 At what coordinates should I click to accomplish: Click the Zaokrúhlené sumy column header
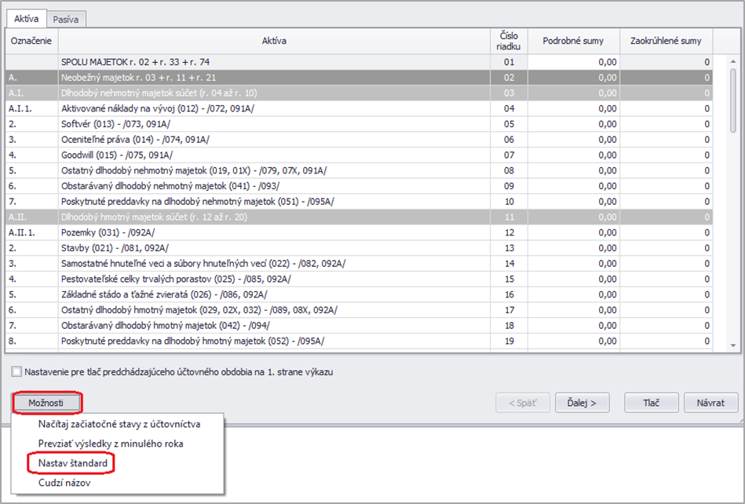pos(666,41)
